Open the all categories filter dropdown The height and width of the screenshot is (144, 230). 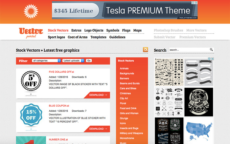click(46, 61)
